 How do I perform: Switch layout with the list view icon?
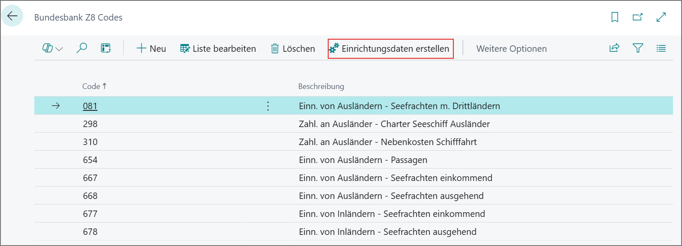click(661, 48)
